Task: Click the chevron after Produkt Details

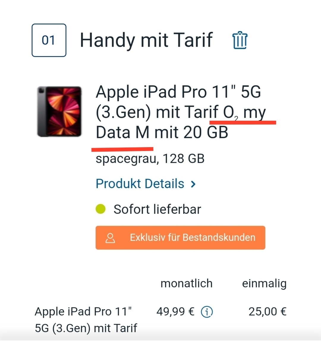Action: pyautogui.click(x=193, y=184)
